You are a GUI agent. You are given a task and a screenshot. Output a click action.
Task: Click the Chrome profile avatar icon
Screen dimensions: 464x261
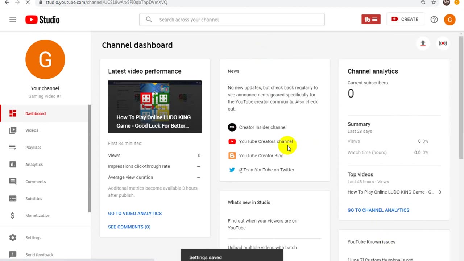tap(447, 2)
